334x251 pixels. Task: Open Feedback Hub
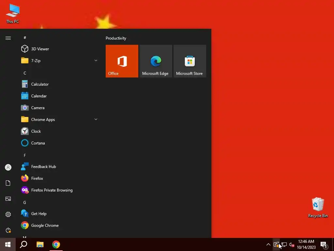60,166
